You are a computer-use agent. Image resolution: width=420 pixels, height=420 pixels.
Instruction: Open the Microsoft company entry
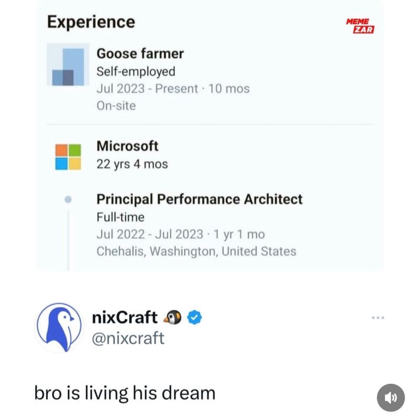tap(128, 146)
